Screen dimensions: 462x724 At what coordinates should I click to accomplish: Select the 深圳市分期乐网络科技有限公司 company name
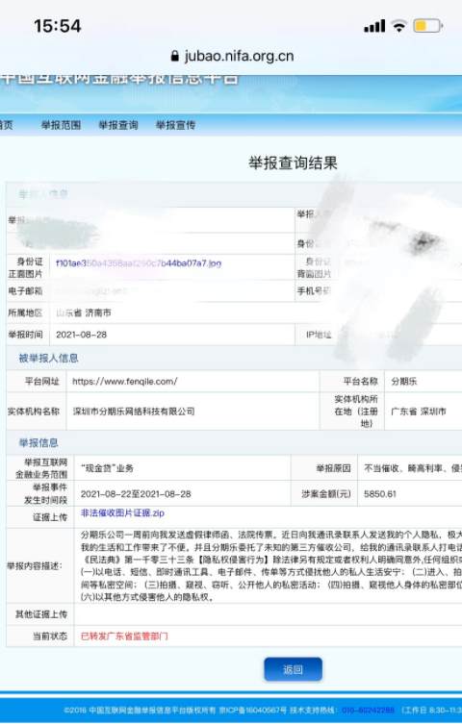click(134, 412)
